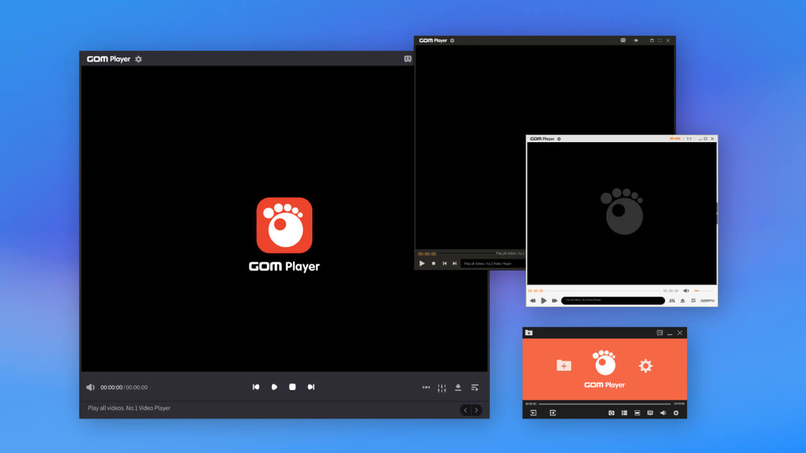806x453 pixels.
Task: Click fast forward in the white-skin player
Action: tap(555, 301)
